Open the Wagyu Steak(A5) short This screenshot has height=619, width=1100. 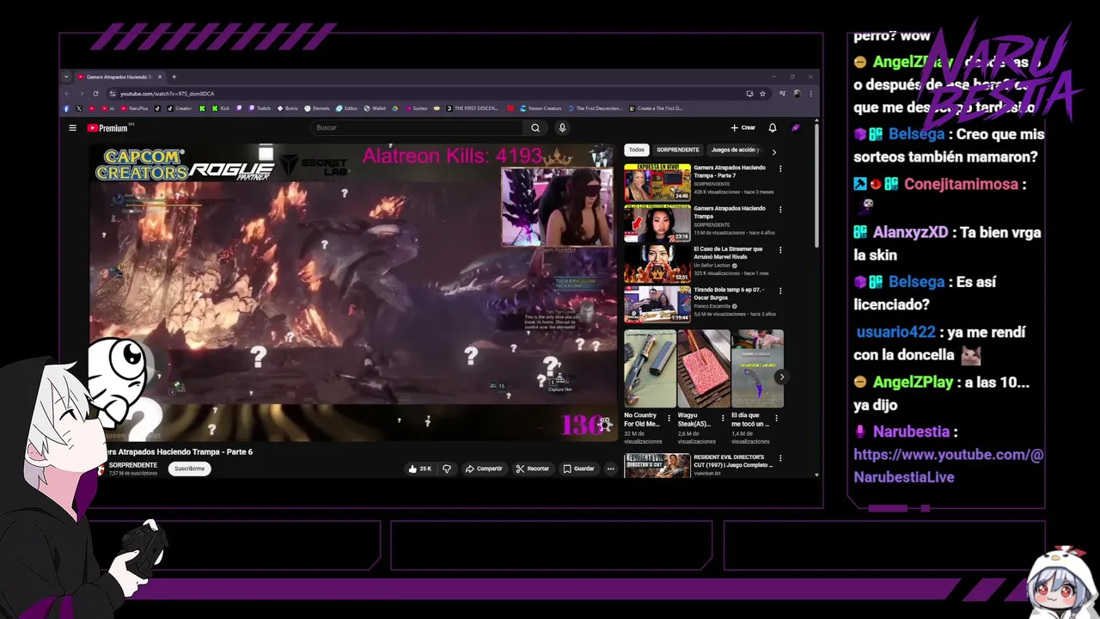pyautogui.click(x=703, y=369)
